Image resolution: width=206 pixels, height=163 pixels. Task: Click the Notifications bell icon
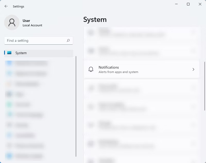pos(91,69)
